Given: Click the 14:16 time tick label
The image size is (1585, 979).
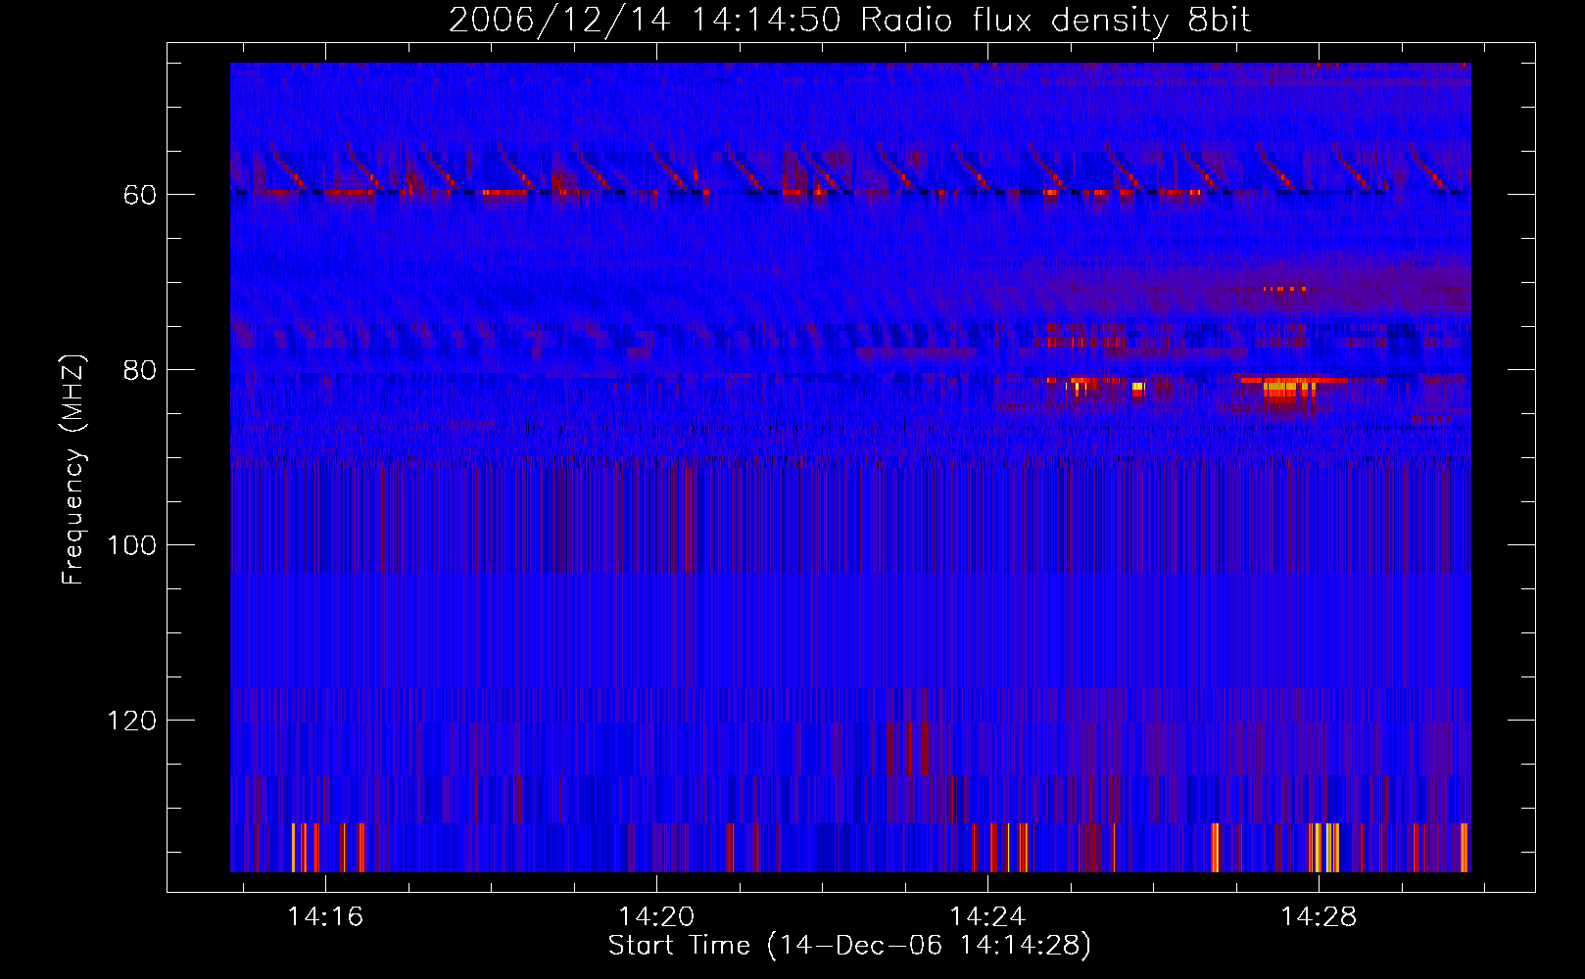Looking at the screenshot, I should [325, 916].
